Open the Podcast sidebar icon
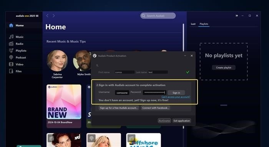 pos(11,57)
